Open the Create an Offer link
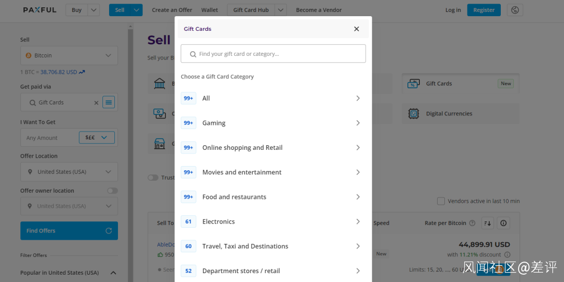Image resolution: width=564 pixels, height=282 pixels. (172, 10)
